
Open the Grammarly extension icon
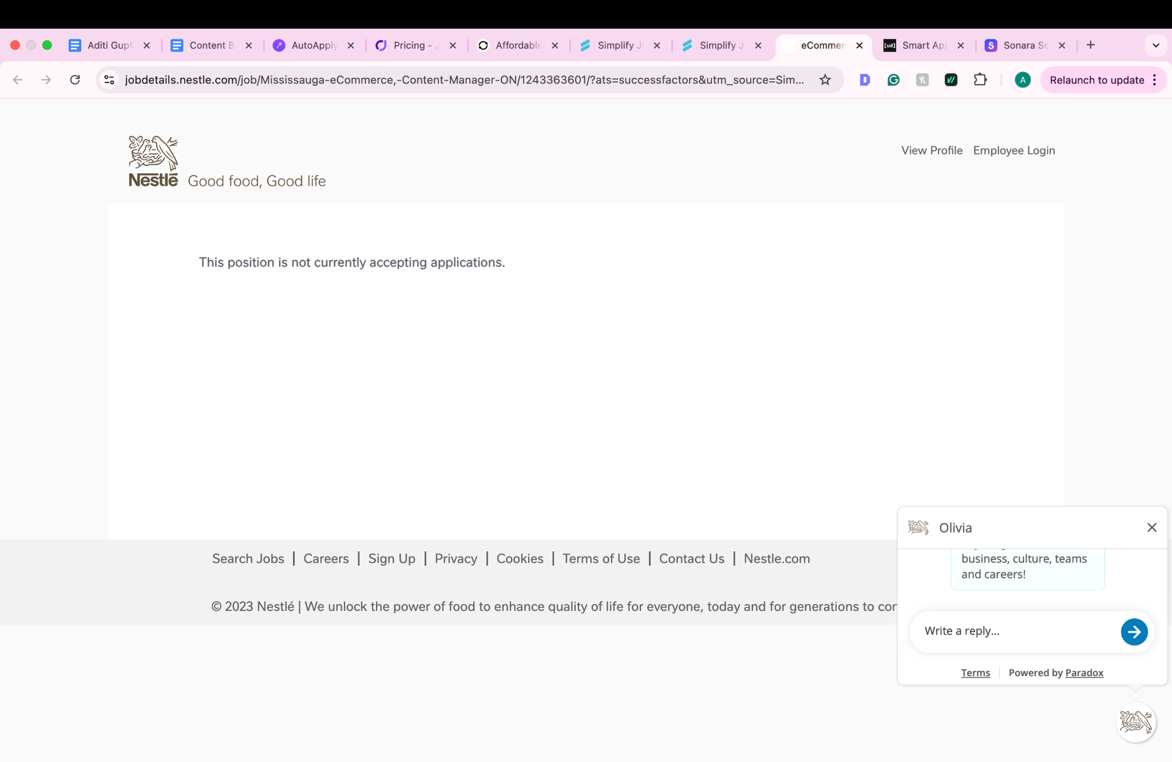(x=893, y=80)
